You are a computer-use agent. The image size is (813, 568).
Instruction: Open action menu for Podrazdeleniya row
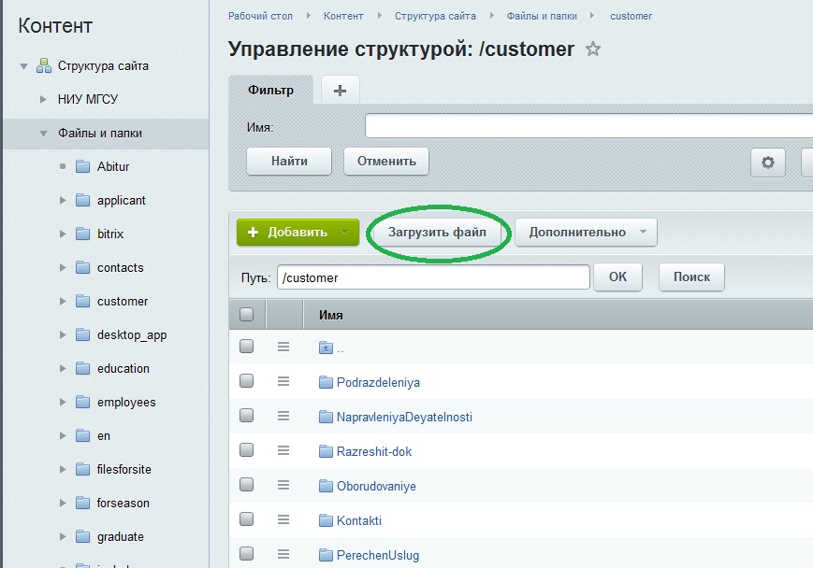click(x=283, y=381)
